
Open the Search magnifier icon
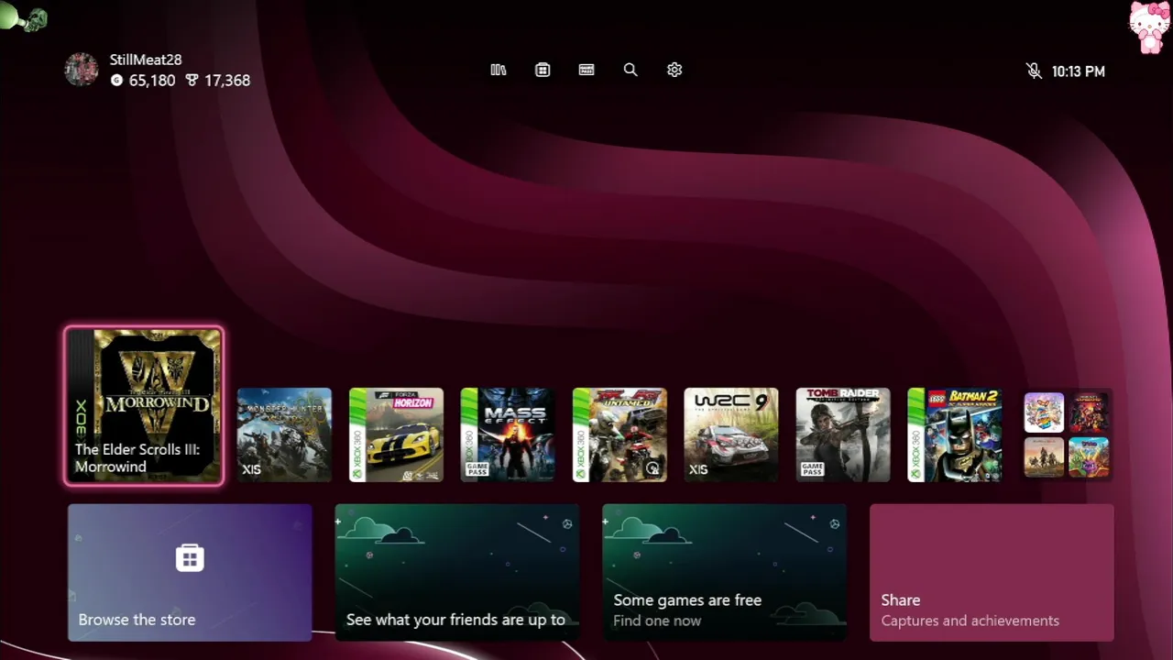[x=630, y=70]
